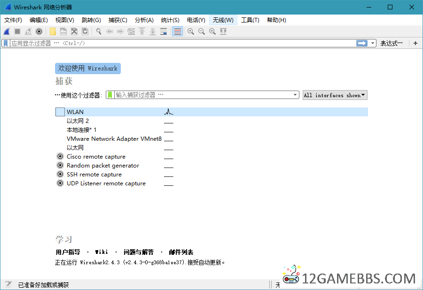The image size is (423, 290).
Task: Expand display filter history dropdown
Action: (373, 43)
